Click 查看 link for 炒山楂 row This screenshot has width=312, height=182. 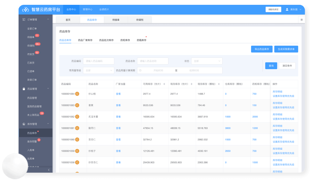point(118,94)
